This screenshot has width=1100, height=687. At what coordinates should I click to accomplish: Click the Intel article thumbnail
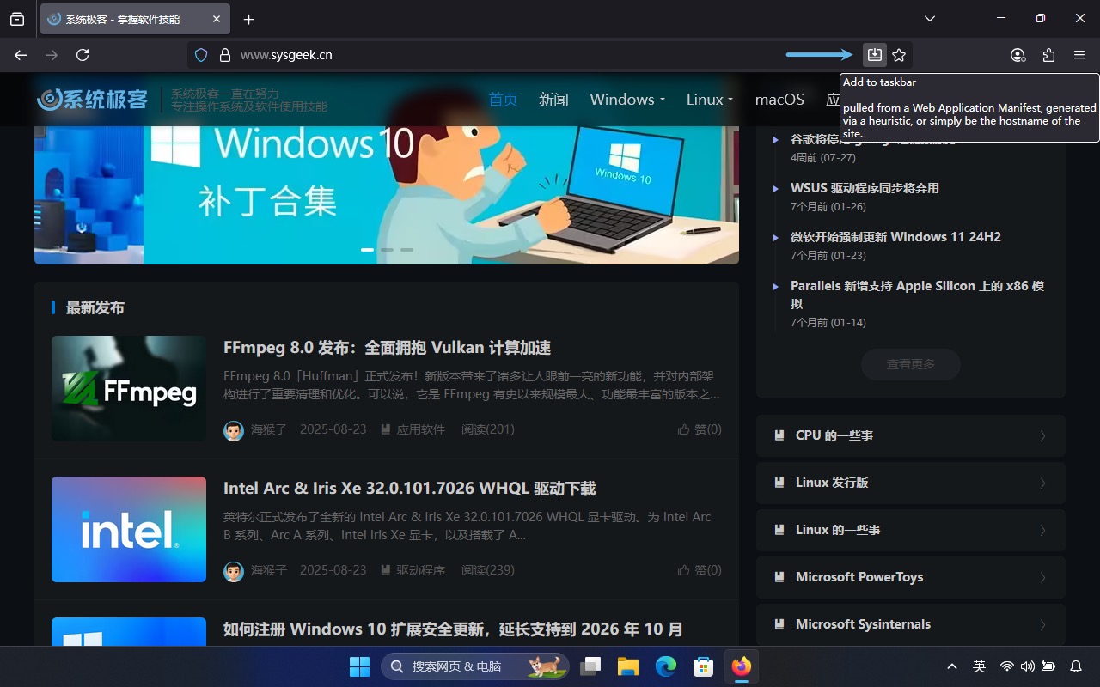tap(129, 529)
